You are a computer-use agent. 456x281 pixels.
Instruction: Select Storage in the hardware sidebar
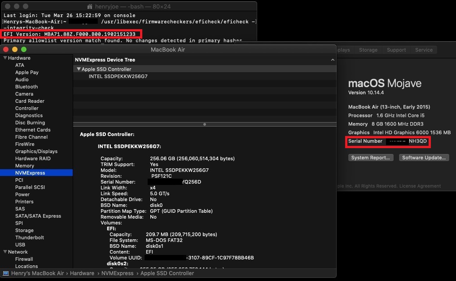(24, 230)
